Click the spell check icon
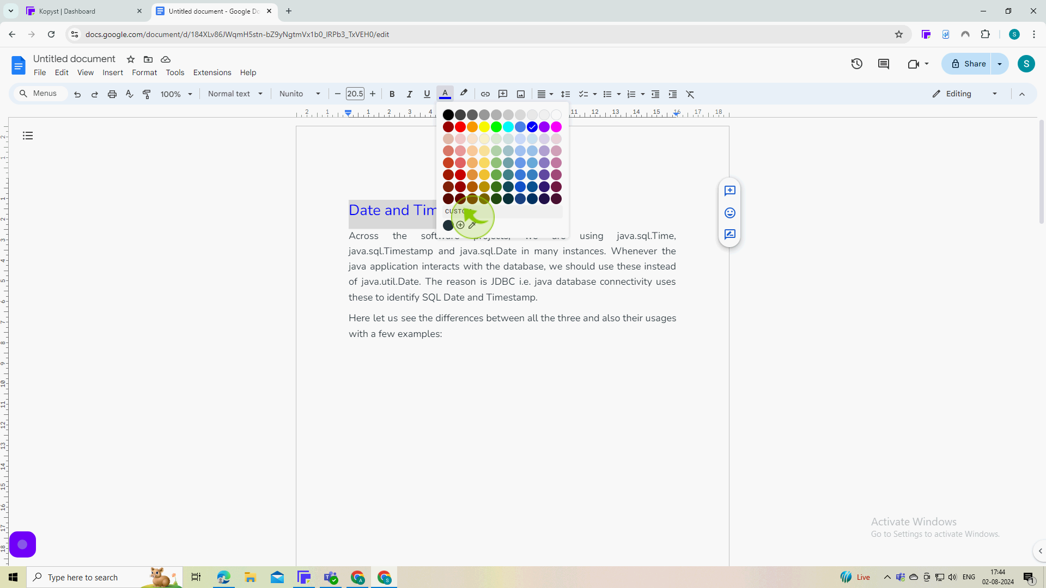1046x588 pixels. (x=129, y=94)
